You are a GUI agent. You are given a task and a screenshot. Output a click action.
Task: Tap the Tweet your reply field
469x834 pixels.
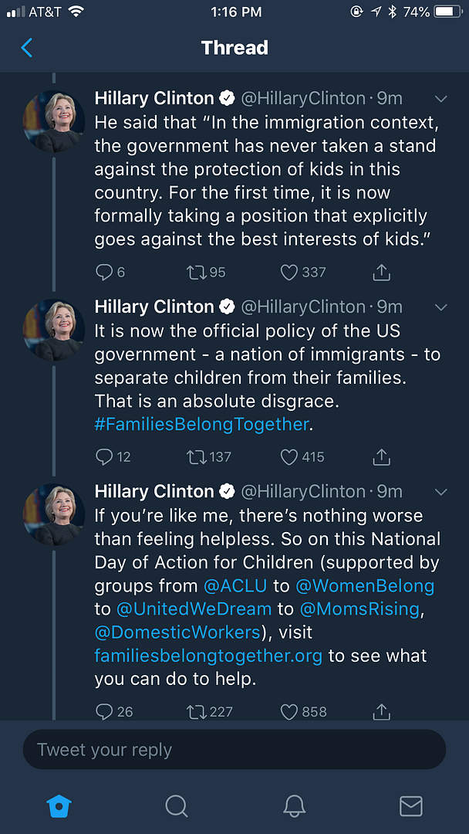click(235, 750)
